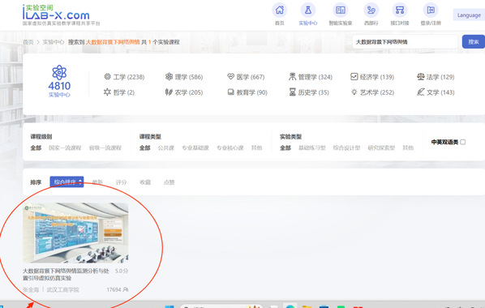Open the 智能实验室 navigation icon

pyautogui.click(x=341, y=11)
